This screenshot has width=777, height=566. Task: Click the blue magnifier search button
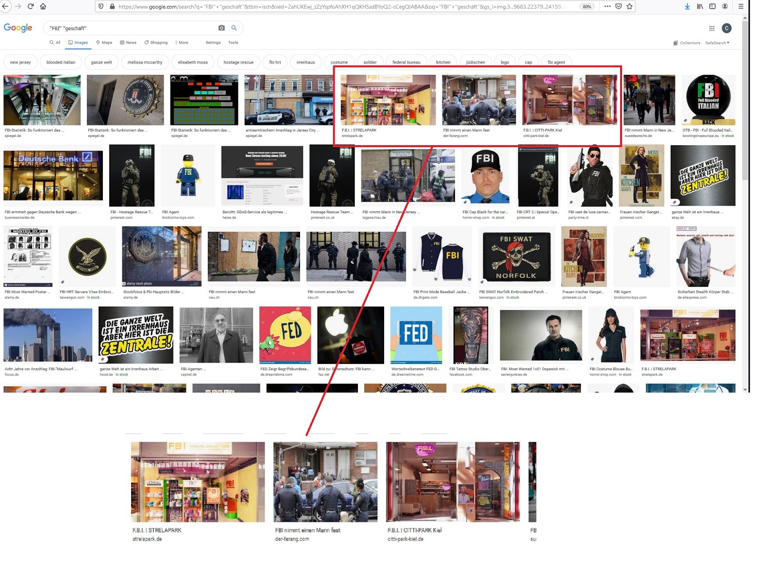coord(234,28)
